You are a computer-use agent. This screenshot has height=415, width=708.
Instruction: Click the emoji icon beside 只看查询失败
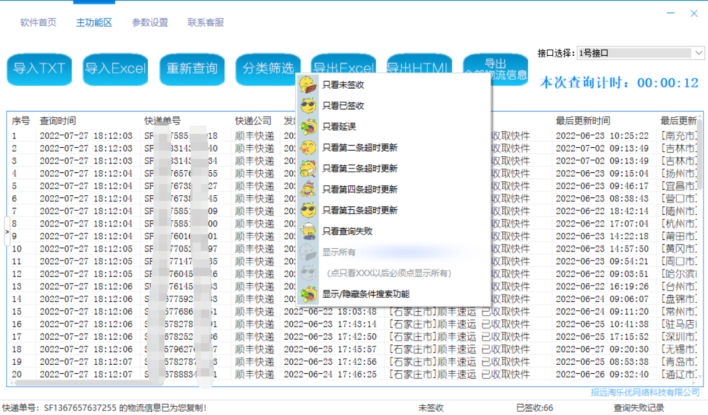(308, 231)
